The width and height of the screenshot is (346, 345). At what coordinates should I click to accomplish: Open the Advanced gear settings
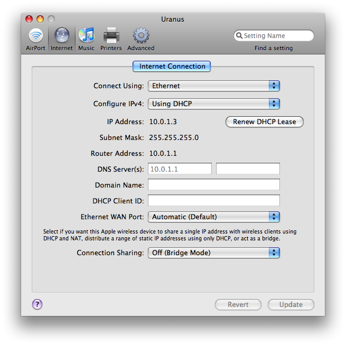141,39
